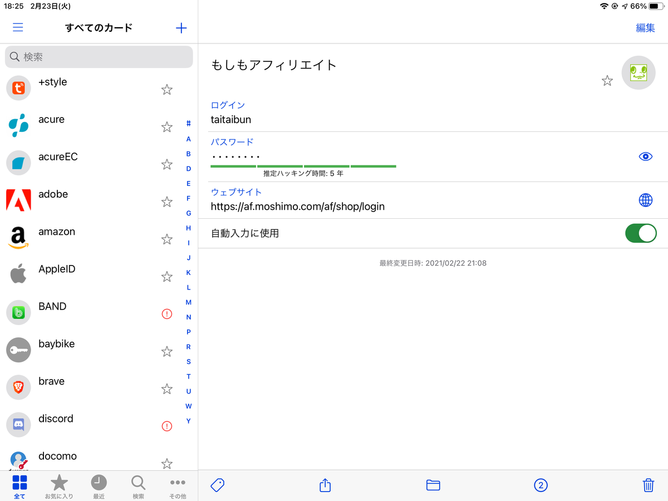This screenshot has width=668, height=501.
Task: Open the acure card icon
Action: point(18,126)
